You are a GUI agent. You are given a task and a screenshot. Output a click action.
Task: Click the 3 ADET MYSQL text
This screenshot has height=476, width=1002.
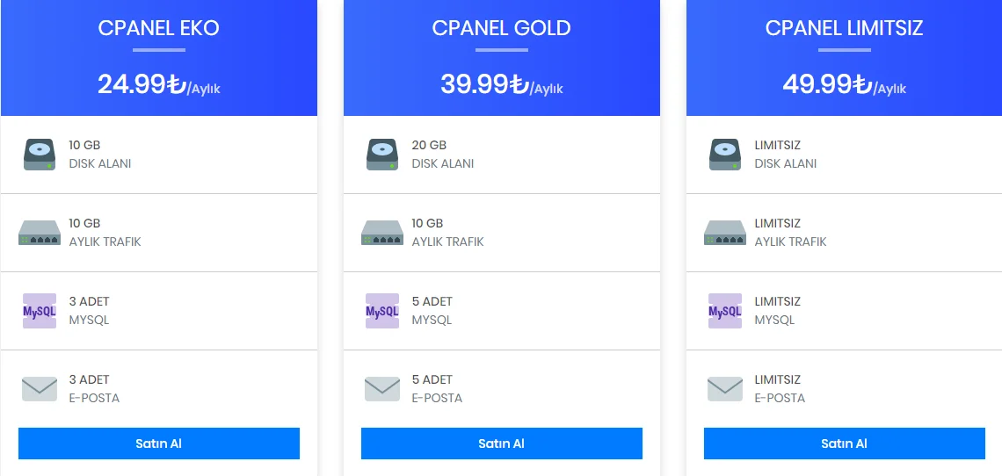(x=90, y=311)
